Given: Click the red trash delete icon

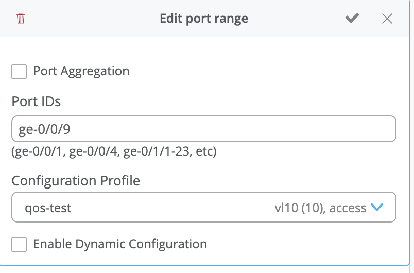Looking at the screenshot, I should tap(21, 19).
